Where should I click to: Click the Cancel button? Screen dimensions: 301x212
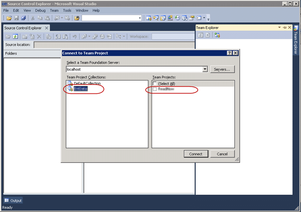pos(222,154)
